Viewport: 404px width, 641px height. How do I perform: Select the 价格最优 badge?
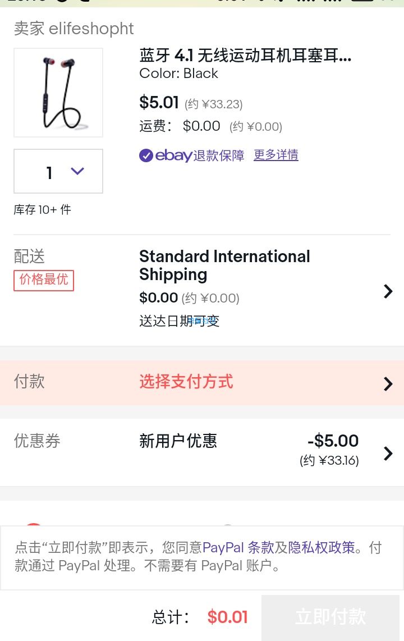[44, 280]
